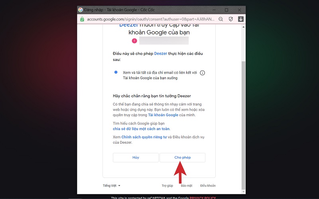Open the Điều khoản terms link
This screenshot has height=199, width=319.
click(x=208, y=185)
